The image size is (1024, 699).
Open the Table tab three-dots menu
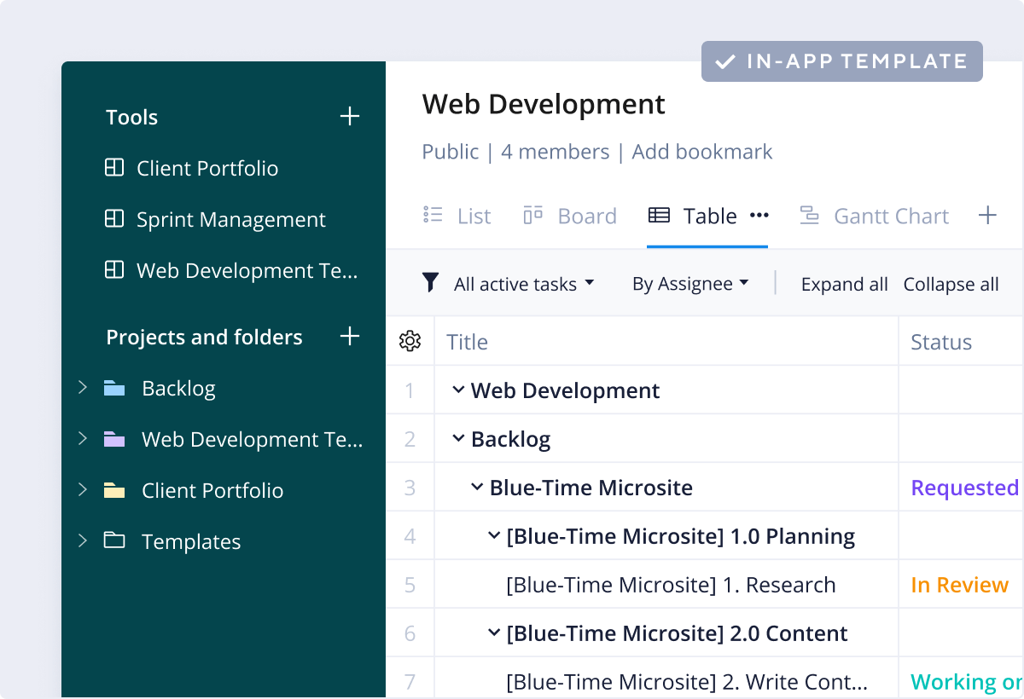(x=759, y=217)
